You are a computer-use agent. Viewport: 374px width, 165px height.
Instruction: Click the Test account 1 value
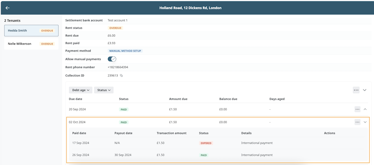(118, 20)
